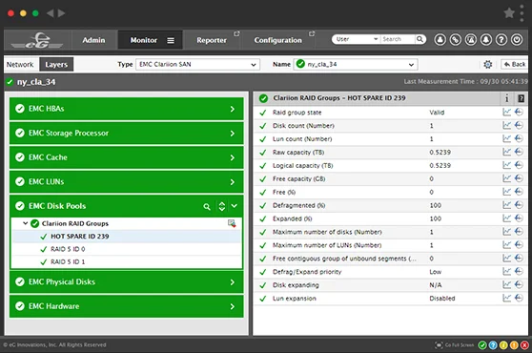Click the Raid group state value "Valid"
The width and height of the screenshot is (532, 353).
click(x=437, y=113)
